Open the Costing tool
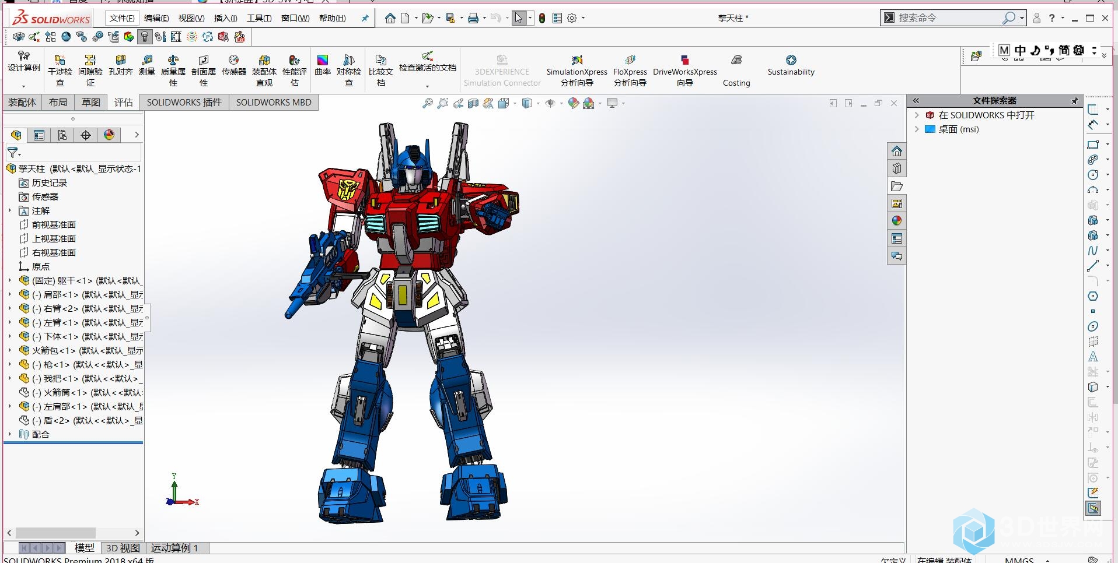The width and height of the screenshot is (1118, 563). pyautogui.click(x=736, y=70)
